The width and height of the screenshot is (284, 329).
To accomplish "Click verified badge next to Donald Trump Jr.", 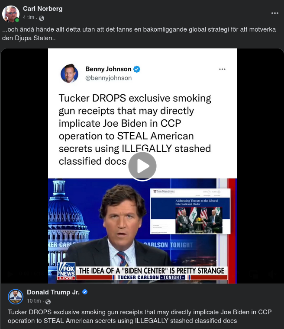I will (85, 292).
